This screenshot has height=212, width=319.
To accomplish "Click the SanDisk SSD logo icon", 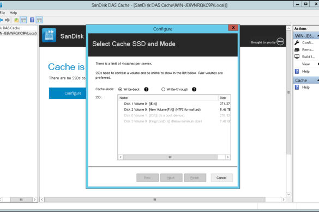I will click(49, 35).
